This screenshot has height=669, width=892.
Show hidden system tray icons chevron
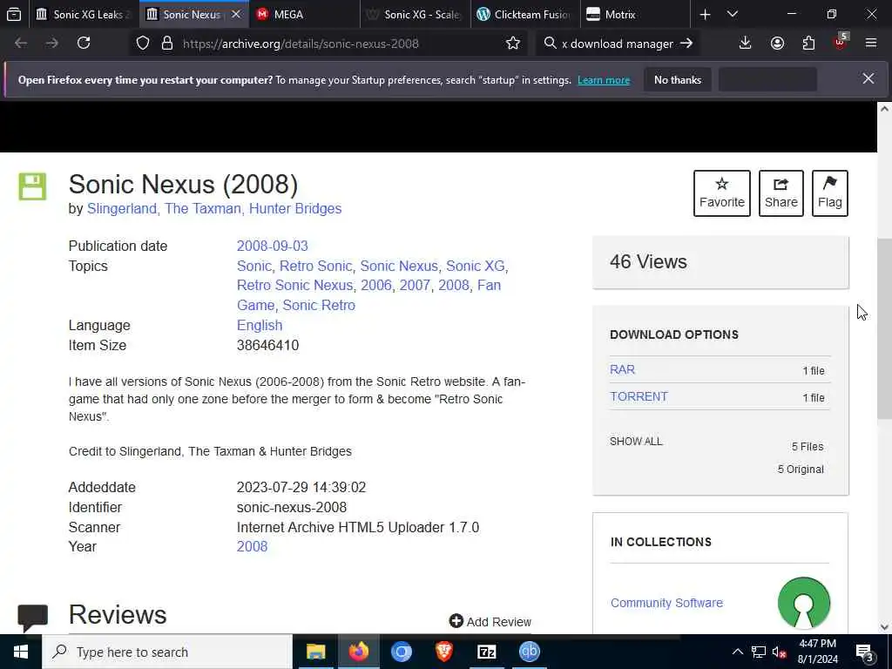737,652
